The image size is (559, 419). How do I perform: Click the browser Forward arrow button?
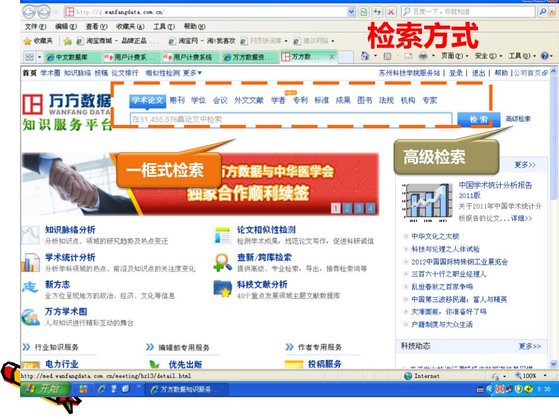(44, 12)
